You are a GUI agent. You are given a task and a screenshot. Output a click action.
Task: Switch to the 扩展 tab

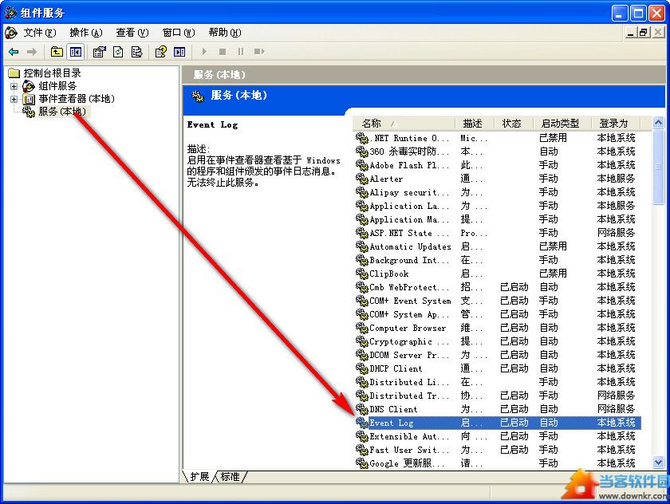(199, 477)
